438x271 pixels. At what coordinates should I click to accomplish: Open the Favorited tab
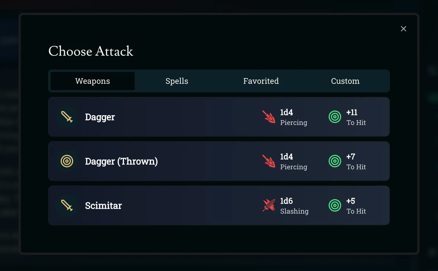coord(261,81)
